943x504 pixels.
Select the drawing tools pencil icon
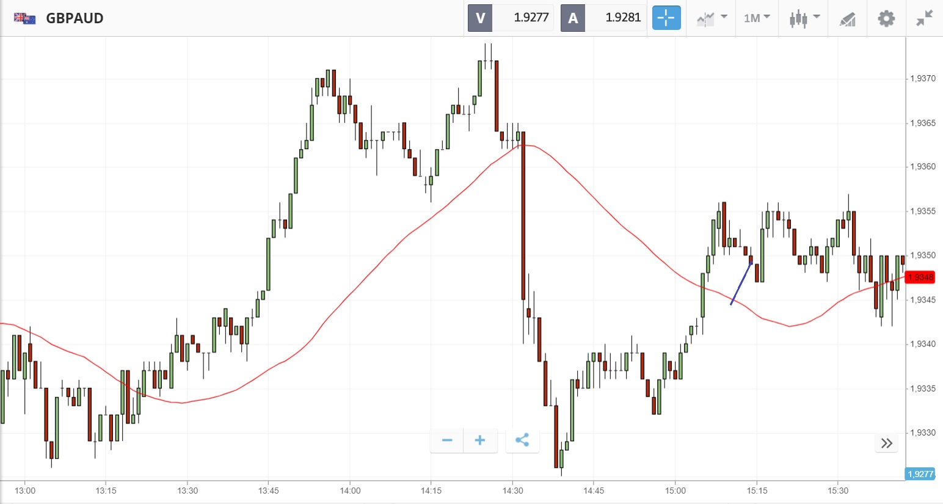tap(847, 19)
